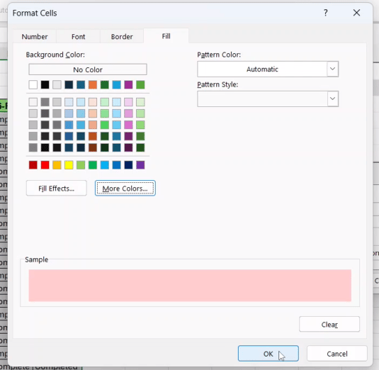Pick black swatch in top theme row
Image resolution: width=379 pixels, height=370 pixels.
[45, 84]
